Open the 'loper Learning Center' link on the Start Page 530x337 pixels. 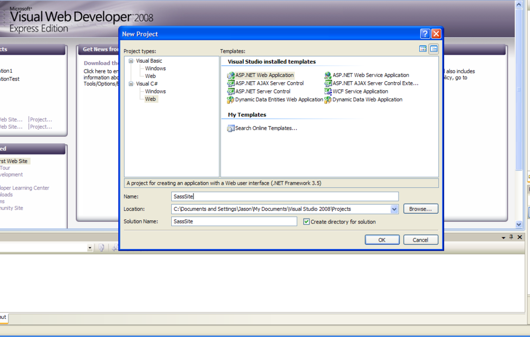25,188
